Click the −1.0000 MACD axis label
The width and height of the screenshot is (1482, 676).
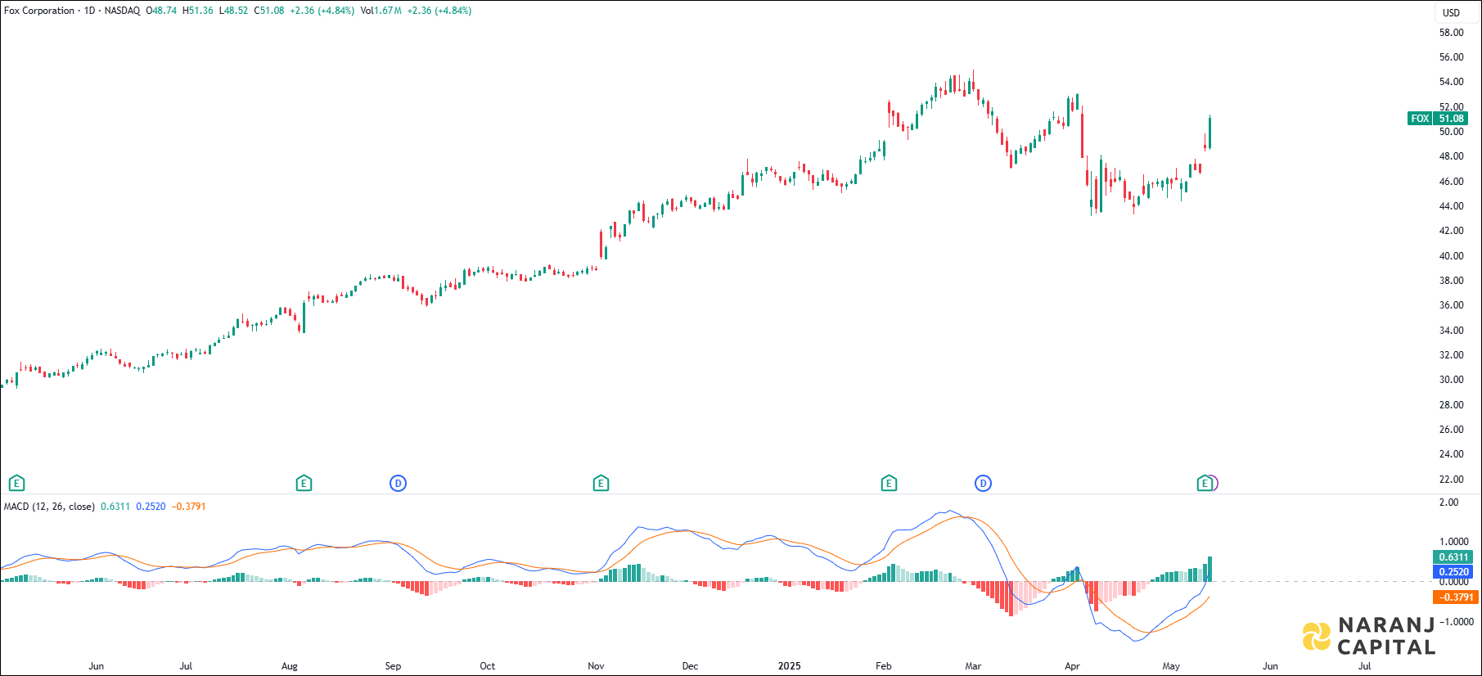point(1456,622)
